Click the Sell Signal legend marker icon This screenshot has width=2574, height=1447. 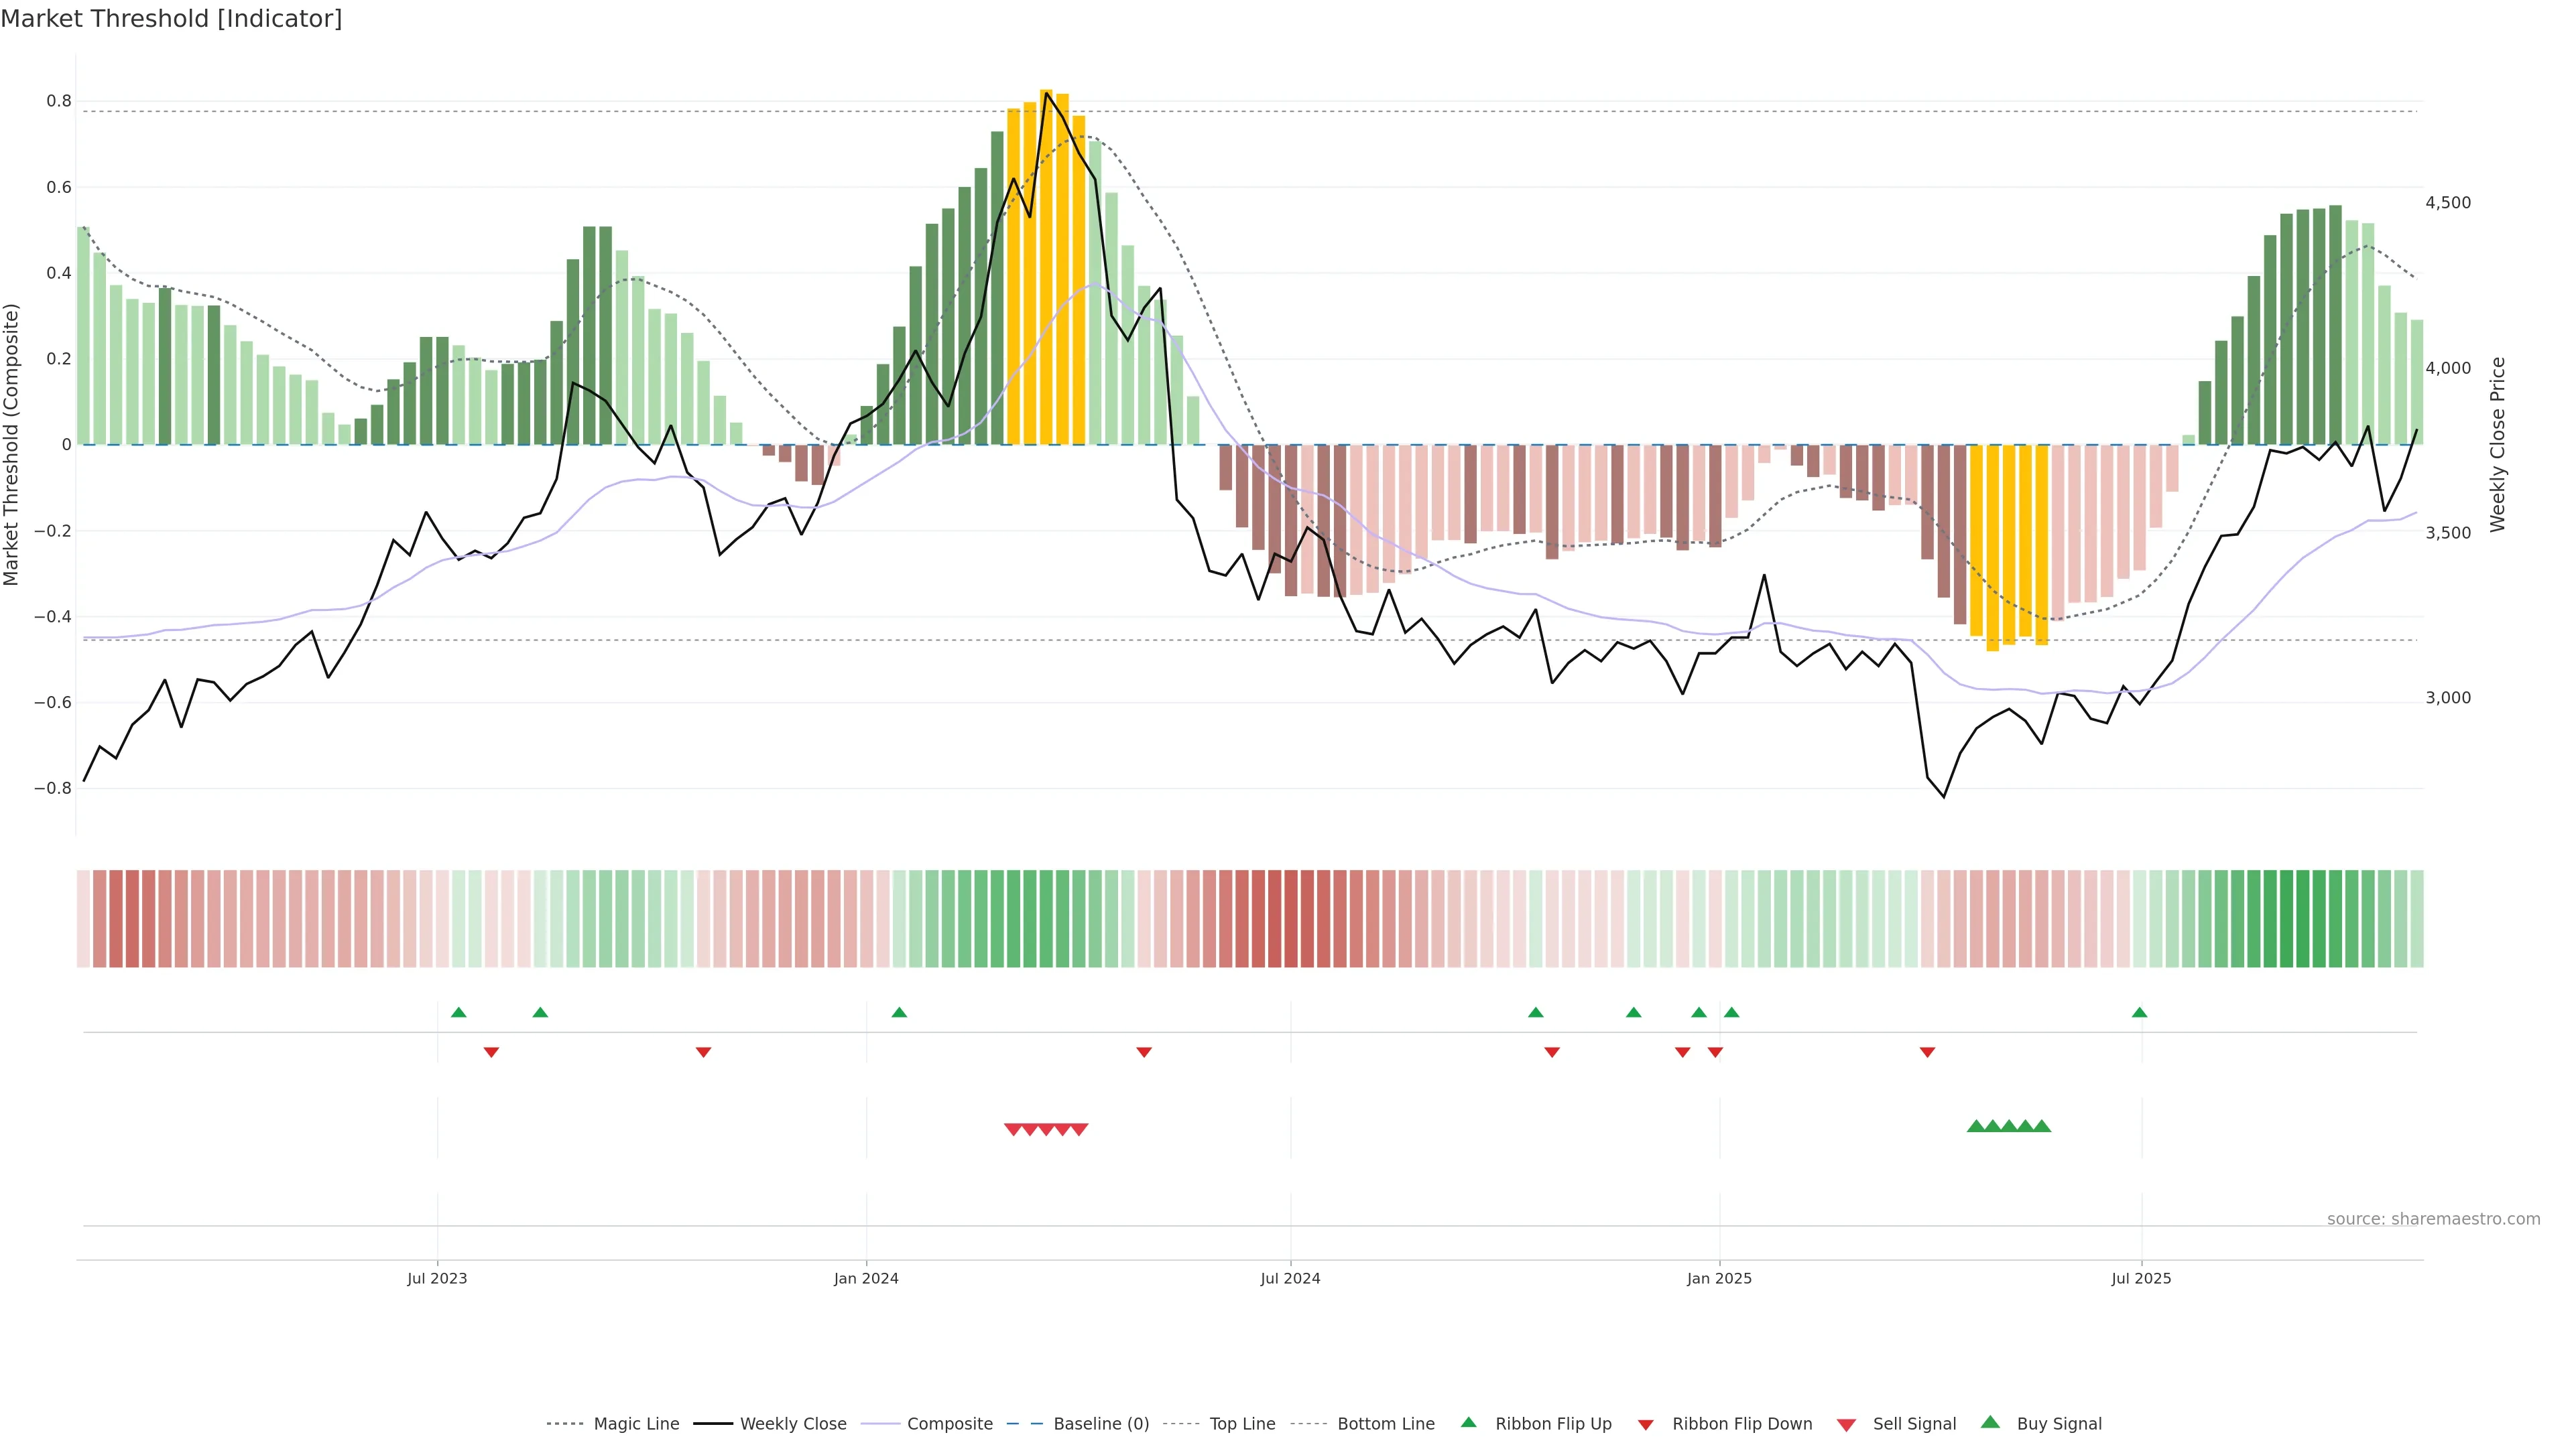1847,1424
